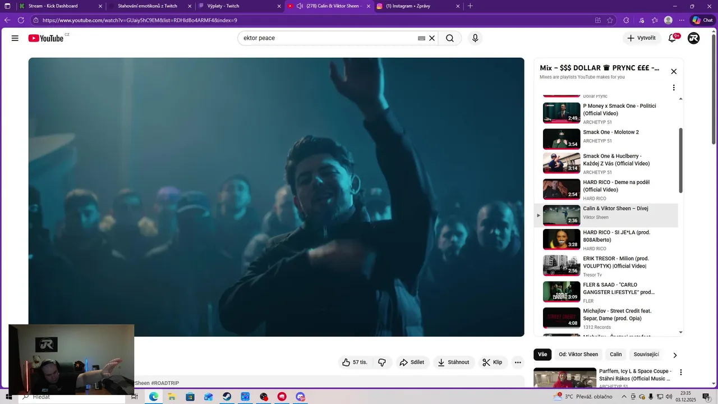The width and height of the screenshot is (718, 404).
Task: Close the Mix playlist panel
Action: pos(674,71)
